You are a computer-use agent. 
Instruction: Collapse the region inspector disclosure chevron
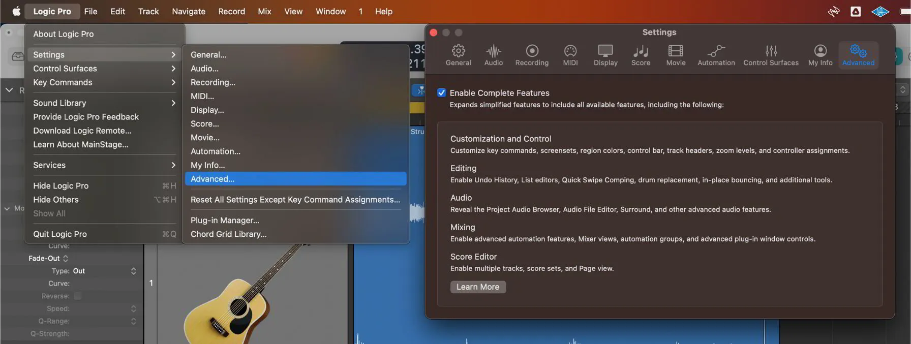[9, 90]
